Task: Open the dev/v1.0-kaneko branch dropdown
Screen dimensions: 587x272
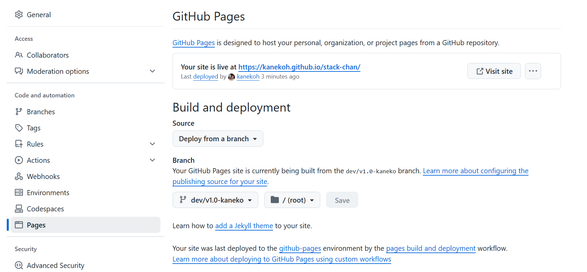Action: pyautogui.click(x=215, y=200)
